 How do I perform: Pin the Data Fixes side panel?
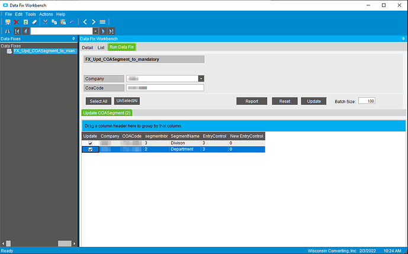[x=73, y=38]
